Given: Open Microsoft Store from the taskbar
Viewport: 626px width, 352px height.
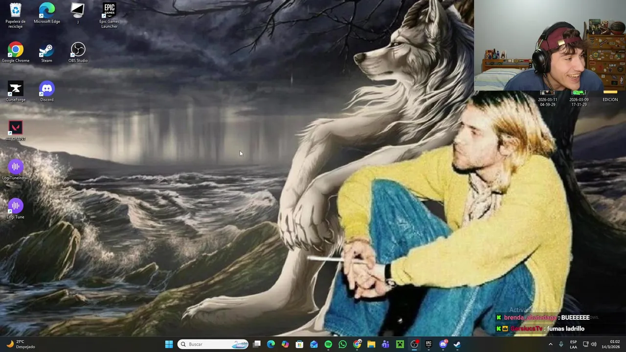Looking at the screenshot, I should click(x=299, y=344).
